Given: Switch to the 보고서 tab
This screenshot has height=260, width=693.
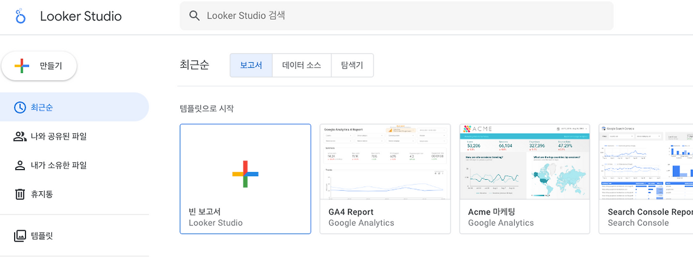Looking at the screenshot, I should click(x=251, y=66).
